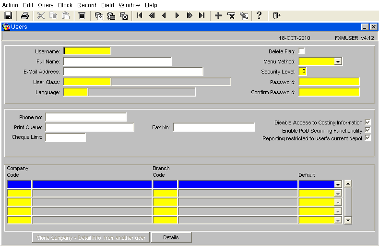379x246 pixels.
Task: Open Default dropdown in highlighted blue row
Action: 338,184
